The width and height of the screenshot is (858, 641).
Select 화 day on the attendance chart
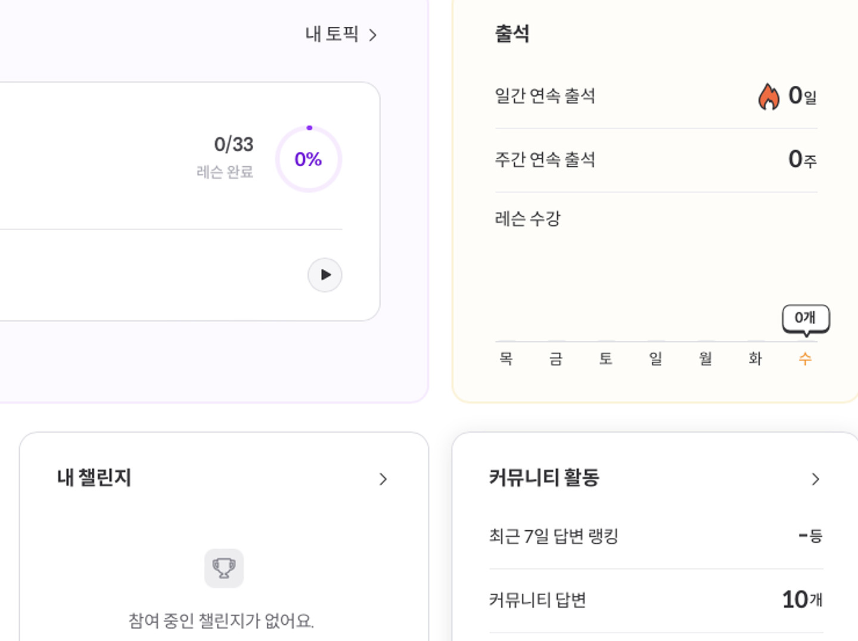[755, 358]
